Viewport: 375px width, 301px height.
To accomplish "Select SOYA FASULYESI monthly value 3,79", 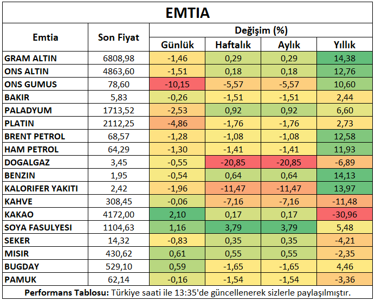I will [289, 227].
